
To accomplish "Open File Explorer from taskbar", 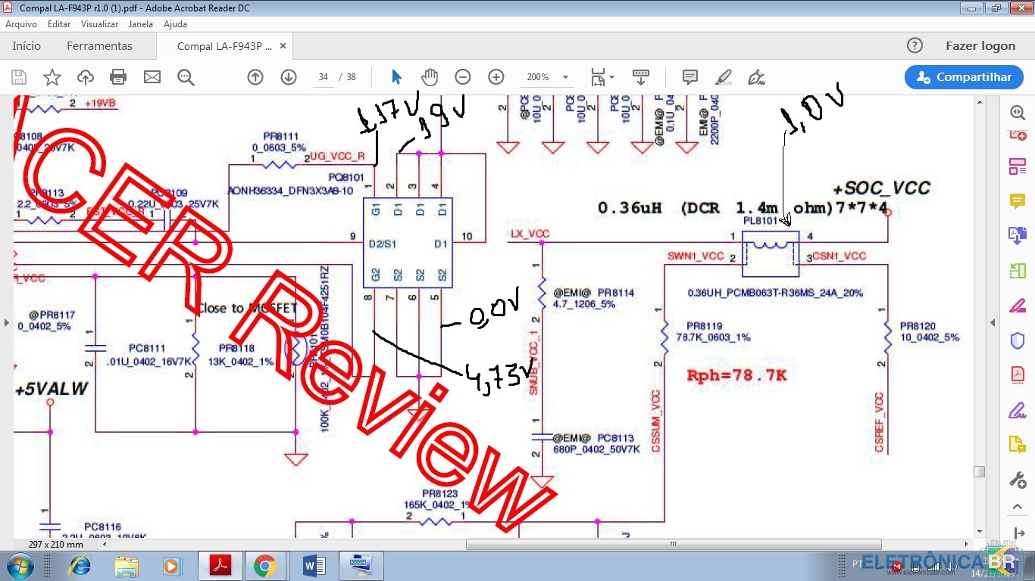I will (126, 566).
